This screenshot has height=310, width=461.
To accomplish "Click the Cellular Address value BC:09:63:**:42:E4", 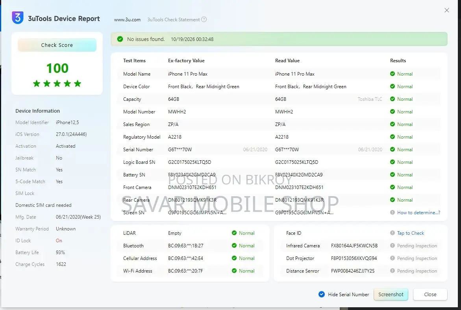I will pos(185,258).
